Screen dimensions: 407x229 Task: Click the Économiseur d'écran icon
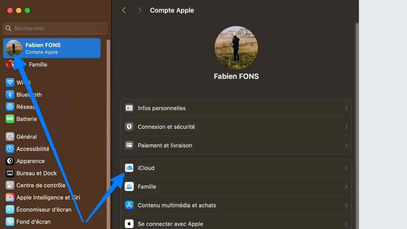(10, 210)
